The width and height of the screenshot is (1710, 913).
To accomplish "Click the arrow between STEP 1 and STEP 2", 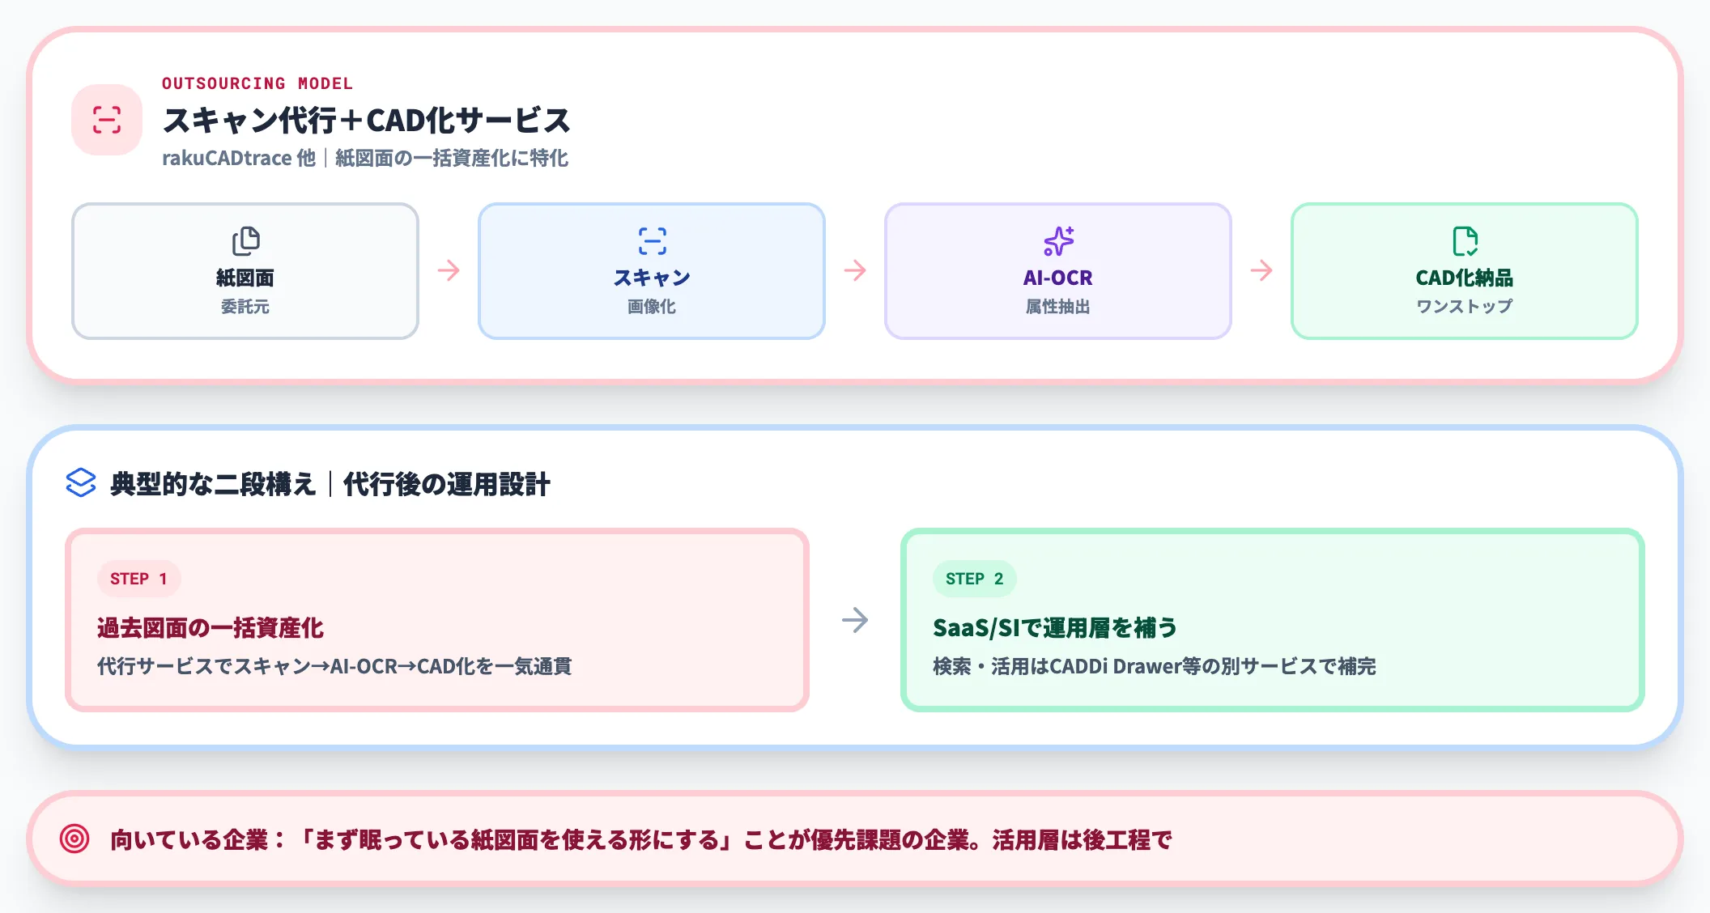I will (x=855, y=621).
